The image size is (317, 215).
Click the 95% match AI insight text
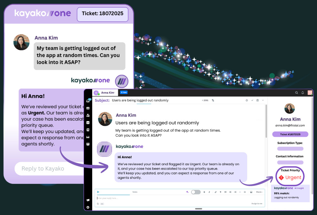281,193
